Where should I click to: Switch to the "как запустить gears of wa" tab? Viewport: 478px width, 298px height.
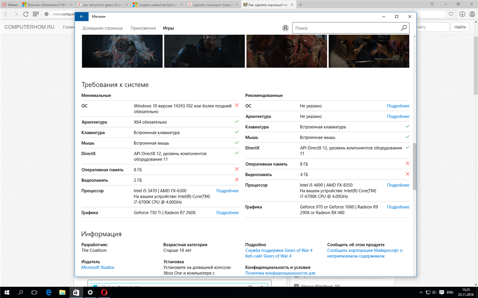tap(103, 5)
